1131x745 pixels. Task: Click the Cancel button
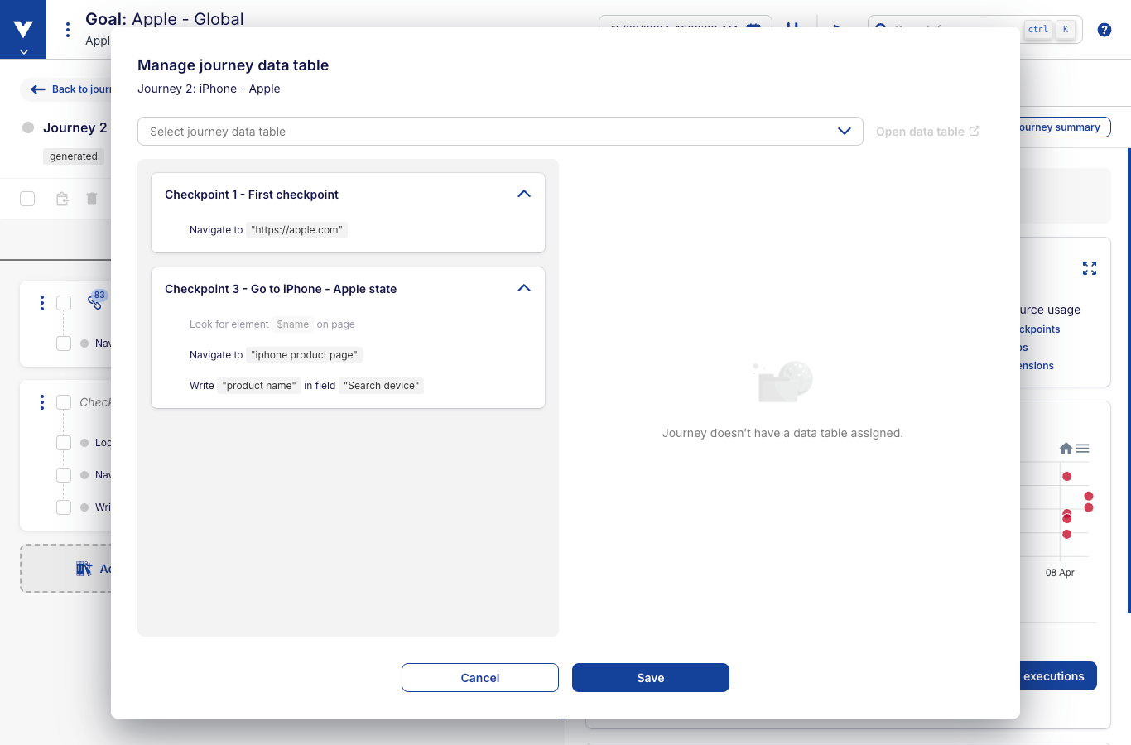pyautogui.click(x=480, y=678)
